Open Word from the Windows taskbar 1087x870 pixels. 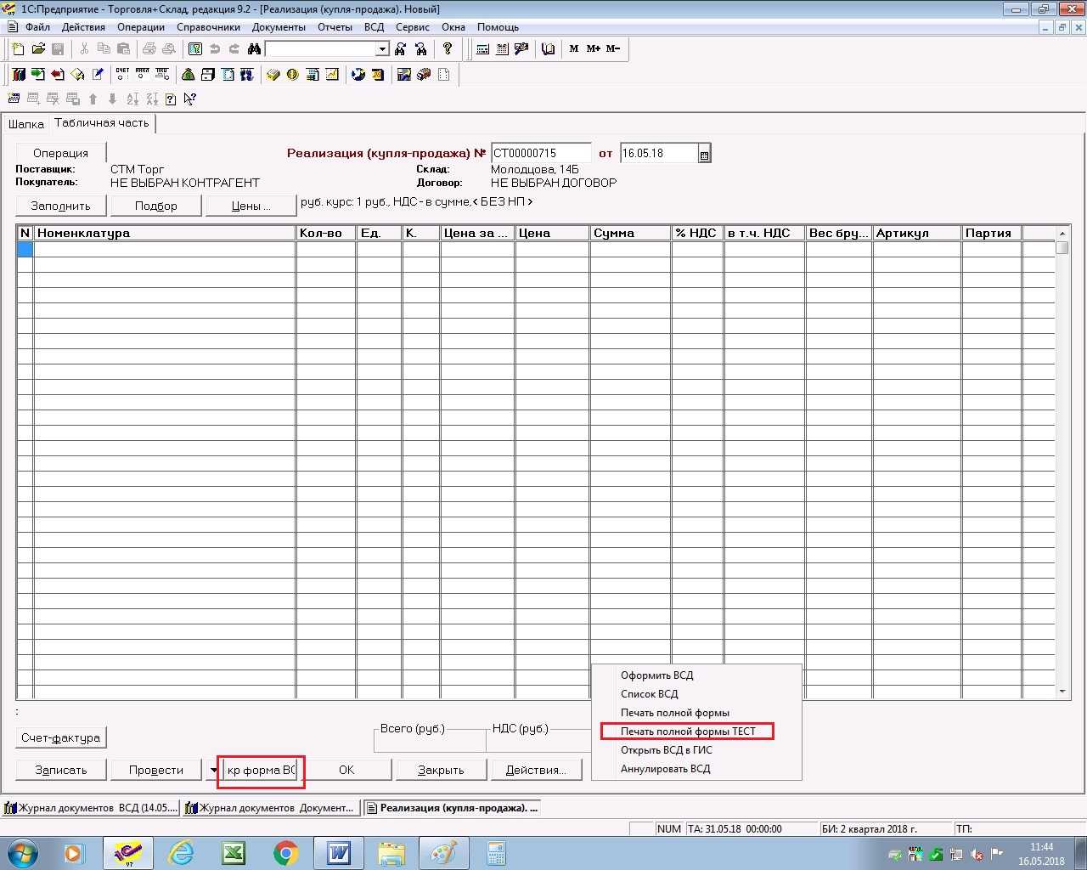click(x=339, y=853)
